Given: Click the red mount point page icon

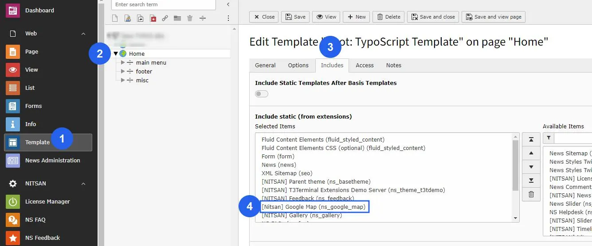Looking at the screenshot, I should pyautogui.click(x=153, y=19).
